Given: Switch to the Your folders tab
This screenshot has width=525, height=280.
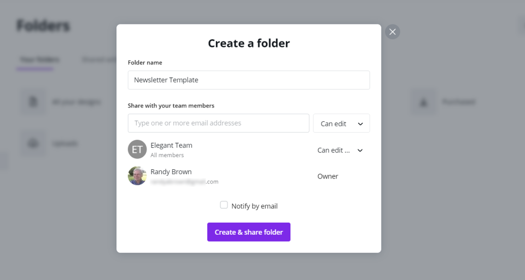Looking at the screenshot, I should pos(39,60).
